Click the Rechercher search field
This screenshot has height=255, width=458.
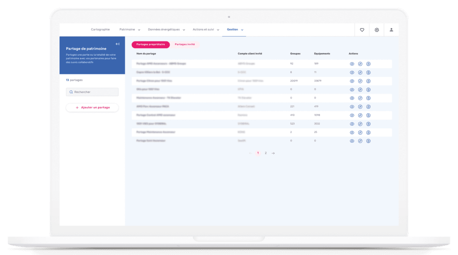[x=92, y=92]
